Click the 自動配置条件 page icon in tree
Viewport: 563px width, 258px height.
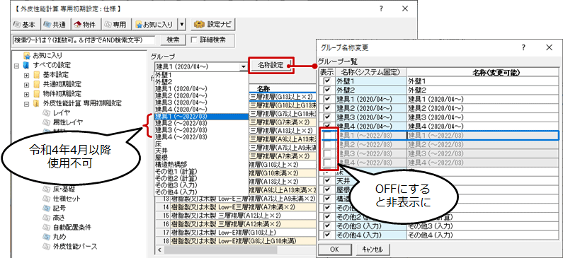click(46, 228)
